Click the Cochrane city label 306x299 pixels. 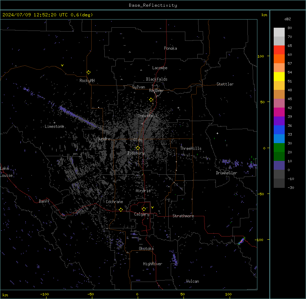pyautogui.click(x=114, y=202)
